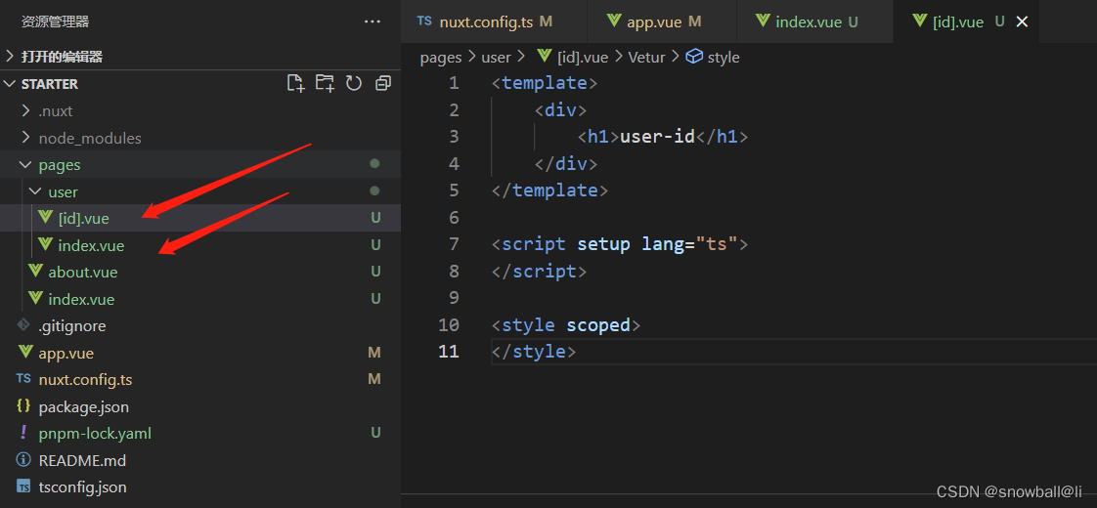Image resolution: width=1097 pixels, height=508 pixels.
Task: Collapse all folders in explorer
Action: (383, 84)
